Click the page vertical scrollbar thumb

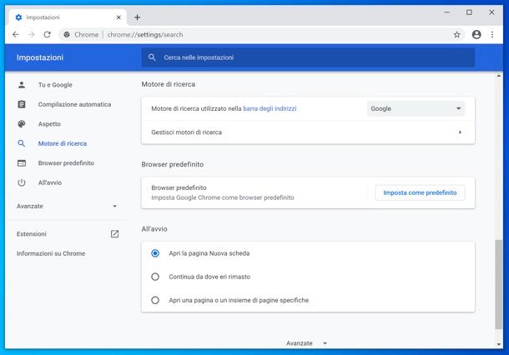click(499, 284)
